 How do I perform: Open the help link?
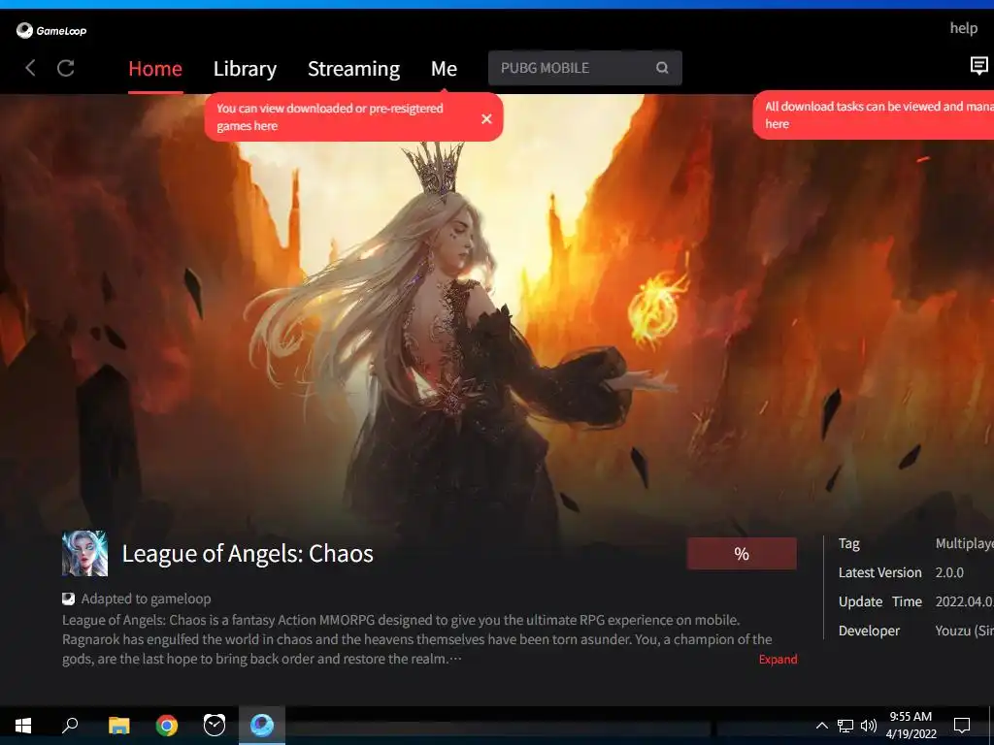point(963,28)
